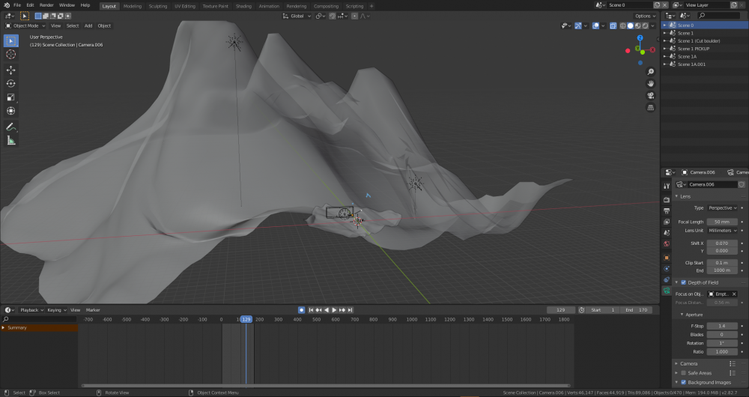The width and height of the screenshot is (749, 397).
Task: Switch to the Compositing workspace tab
Action: pyautogui.click(x=327, y=6)
